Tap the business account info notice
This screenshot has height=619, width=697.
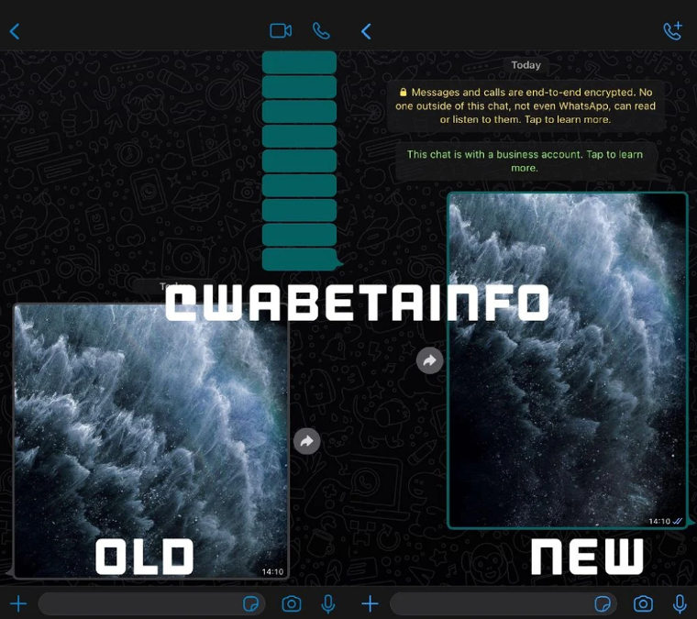point(525,161)
